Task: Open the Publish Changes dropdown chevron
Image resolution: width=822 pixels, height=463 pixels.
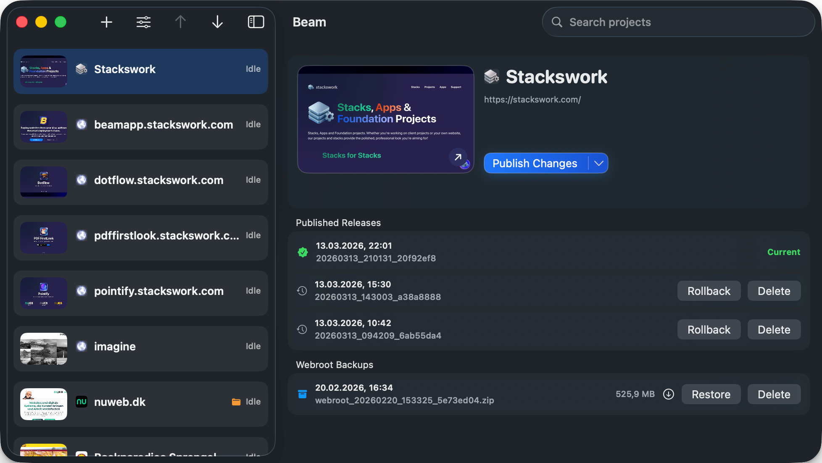Action: pos(598,163)
